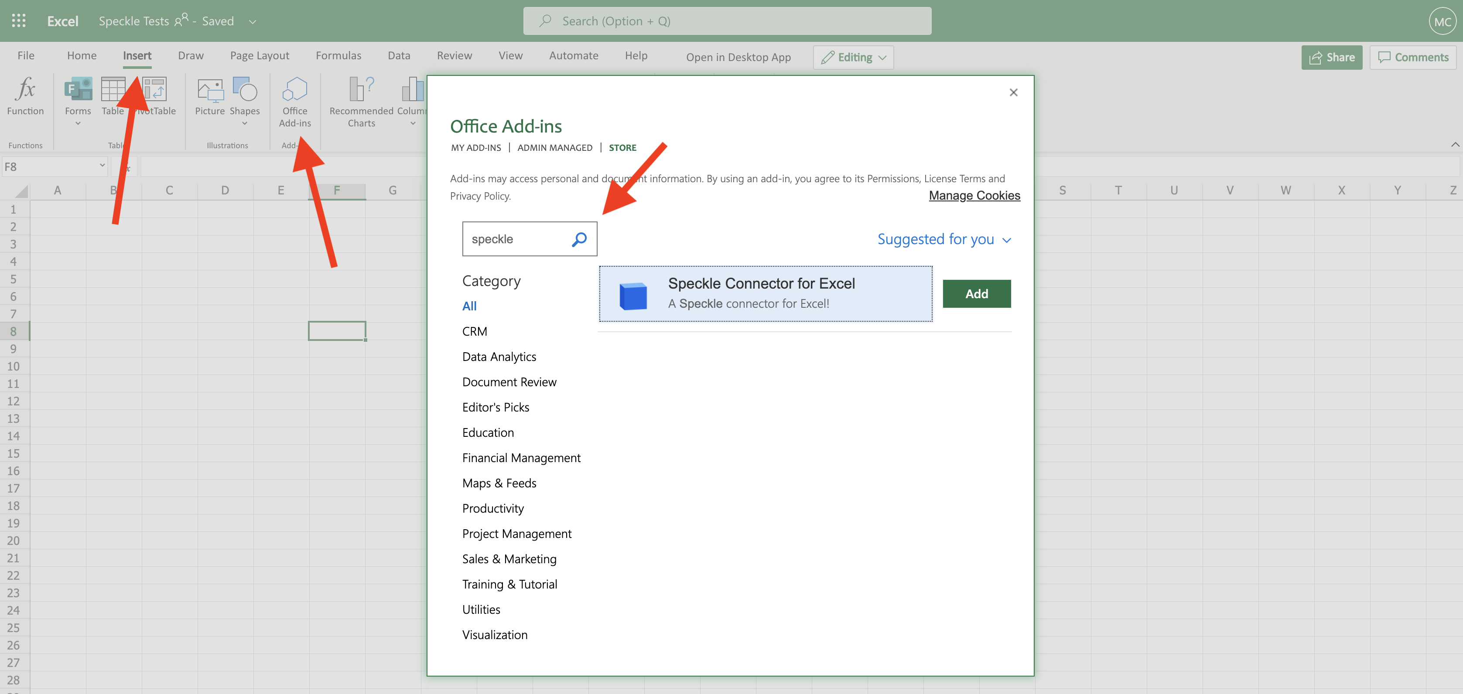Click the Function fx icon
1463x694 pixels.
click(x=25, y=89)
